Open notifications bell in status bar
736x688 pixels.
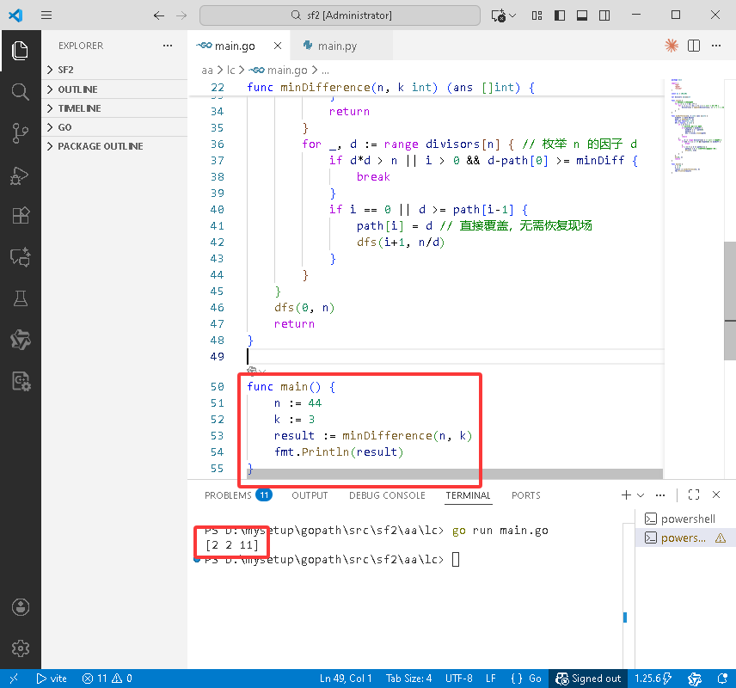point(722,679)
